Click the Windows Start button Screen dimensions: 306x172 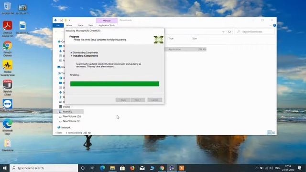point(5,168)
